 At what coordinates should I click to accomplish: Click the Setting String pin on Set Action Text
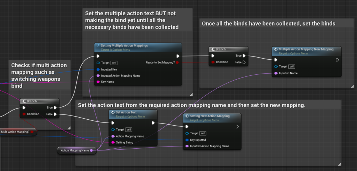113,142
